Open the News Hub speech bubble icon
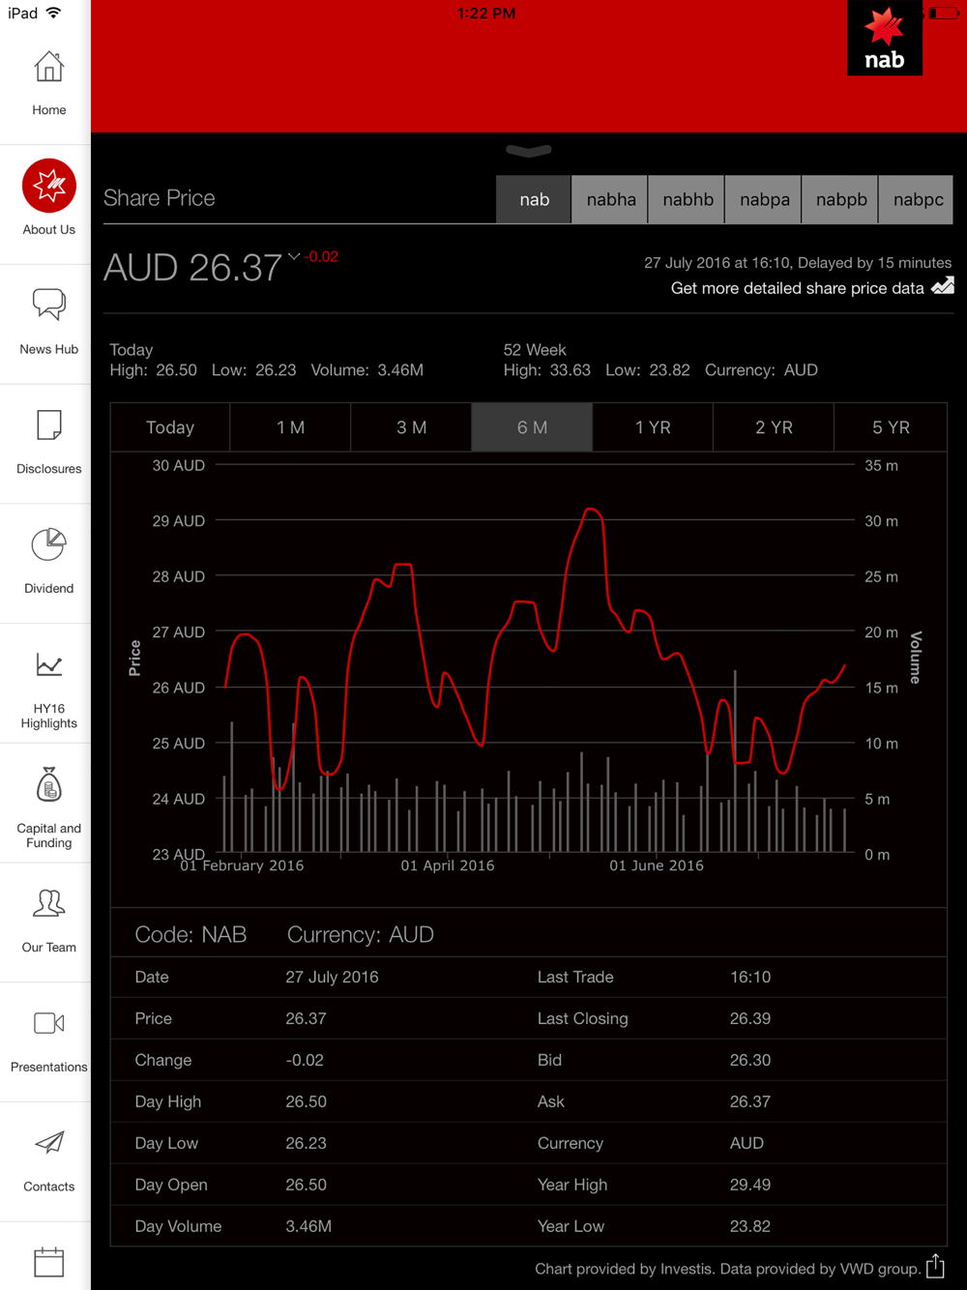This screenshot has height=1290, width=967. coord(49,305)
